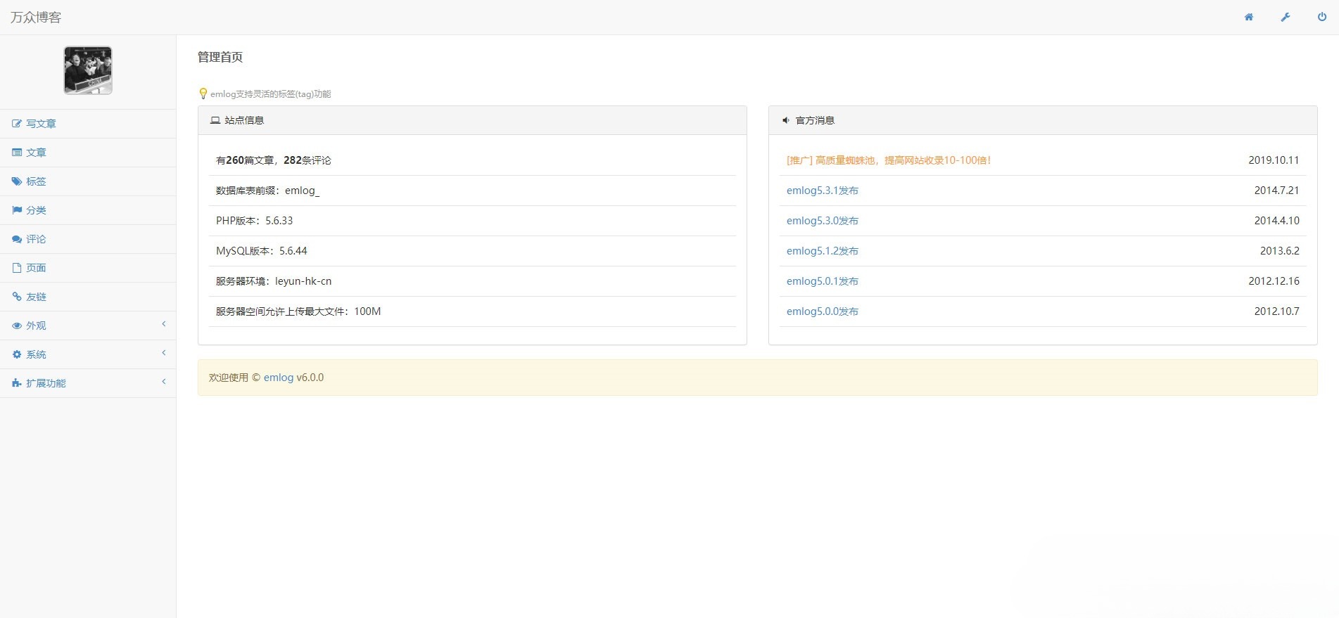
Task: Open settings via the wrench icon
Action: coord(1285,18)
